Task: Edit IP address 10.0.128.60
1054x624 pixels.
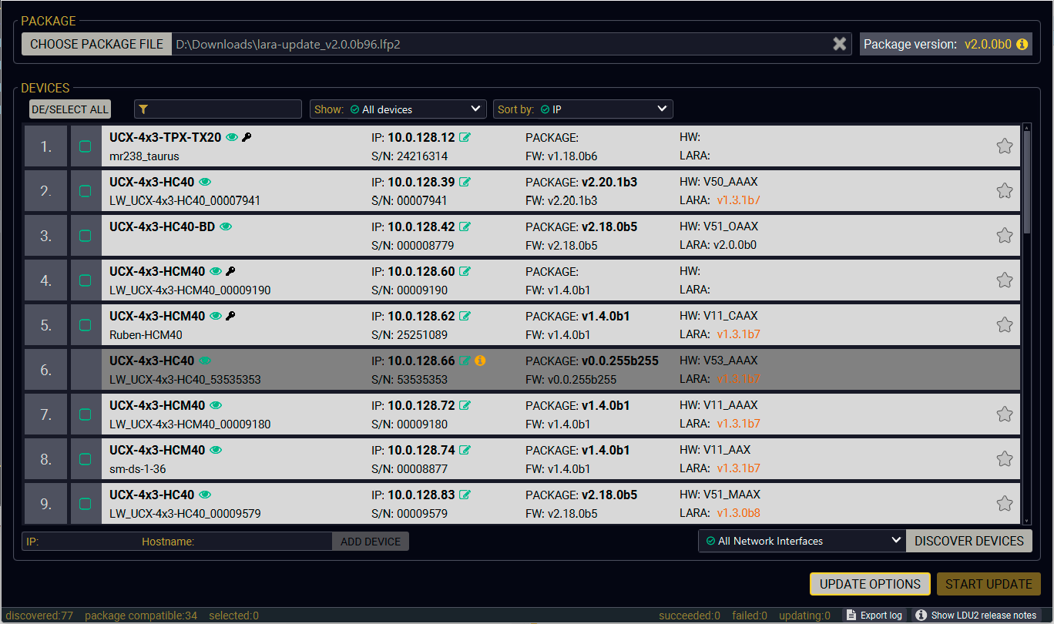Action: (465, 271)
